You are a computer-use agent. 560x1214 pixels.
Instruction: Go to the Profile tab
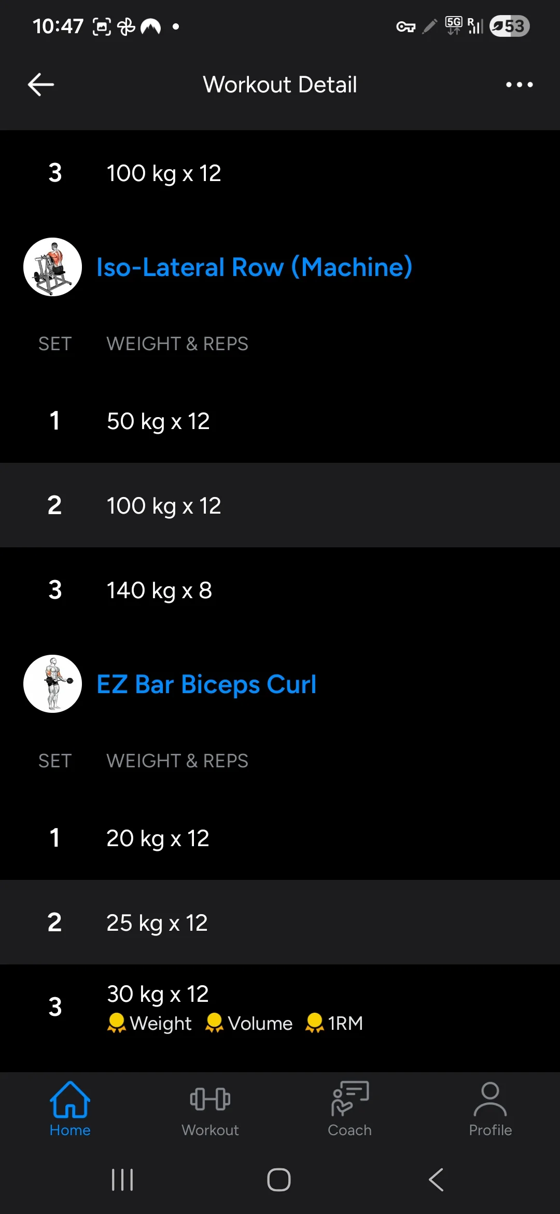click(x=490, y=1109)
